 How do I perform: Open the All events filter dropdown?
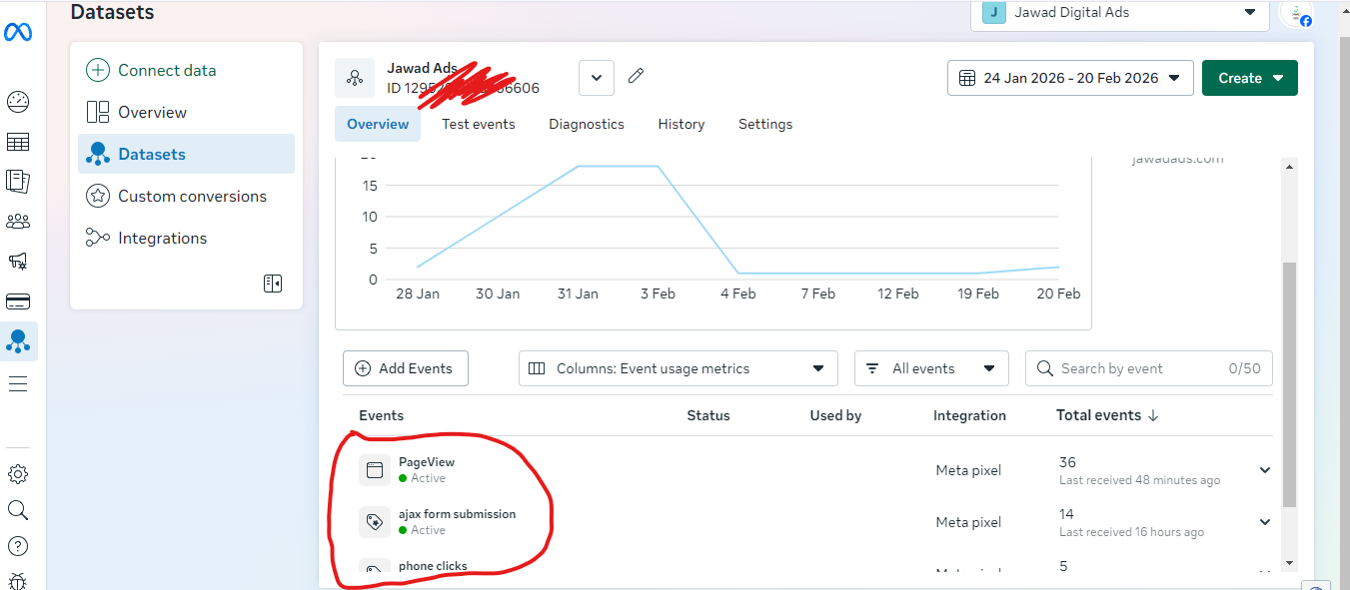click(930, 368)
